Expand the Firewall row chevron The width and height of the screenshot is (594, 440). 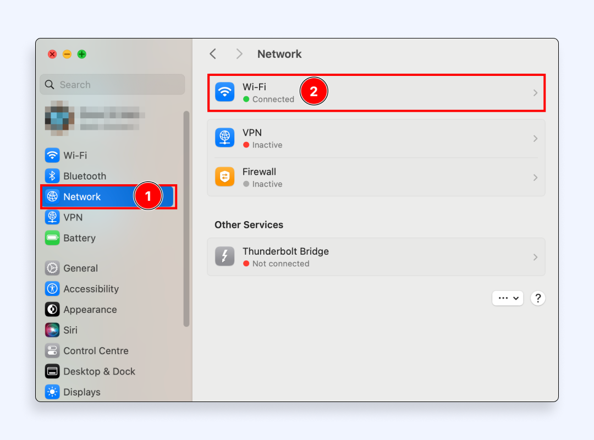pos(535,178)
